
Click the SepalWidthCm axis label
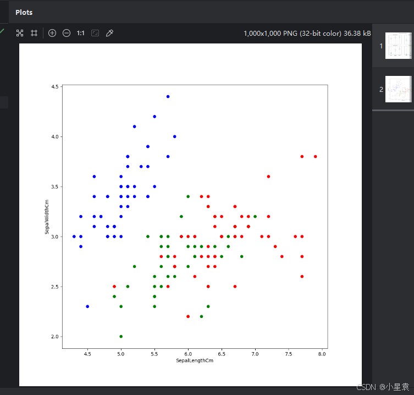tap(47, 217)
